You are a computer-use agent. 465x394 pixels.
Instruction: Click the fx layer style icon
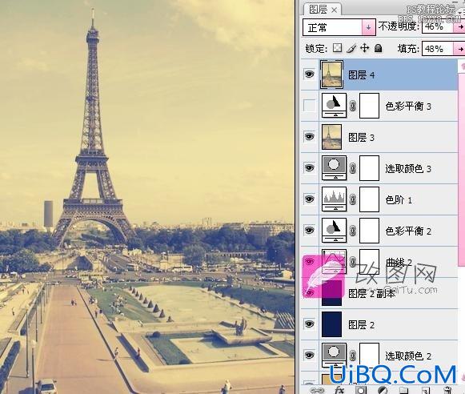[x=339, y=389]
